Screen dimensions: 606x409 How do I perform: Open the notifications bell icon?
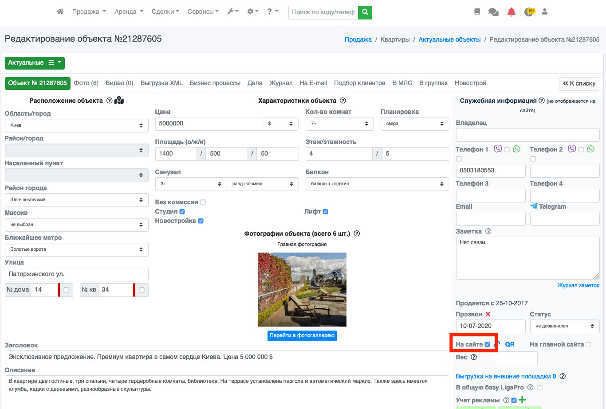point(511,12)
